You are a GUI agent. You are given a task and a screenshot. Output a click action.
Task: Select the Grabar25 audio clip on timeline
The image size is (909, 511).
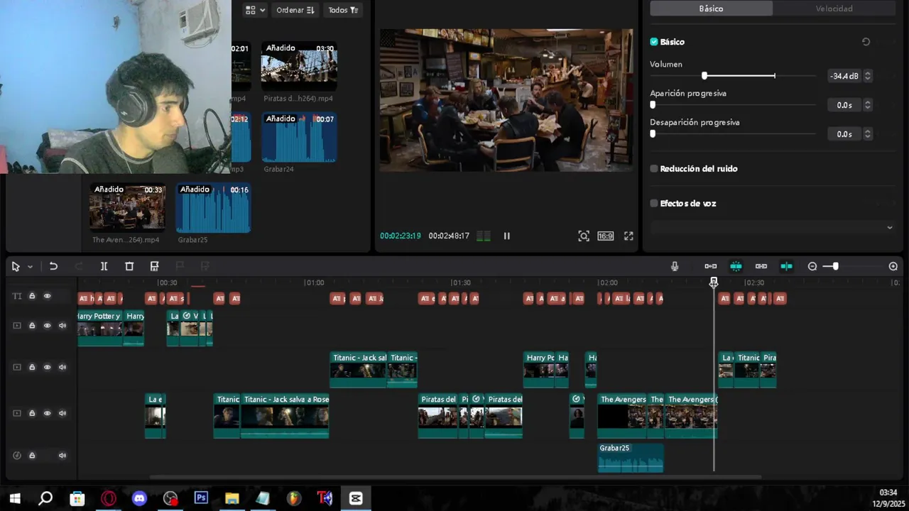click(x=631, y=458)
